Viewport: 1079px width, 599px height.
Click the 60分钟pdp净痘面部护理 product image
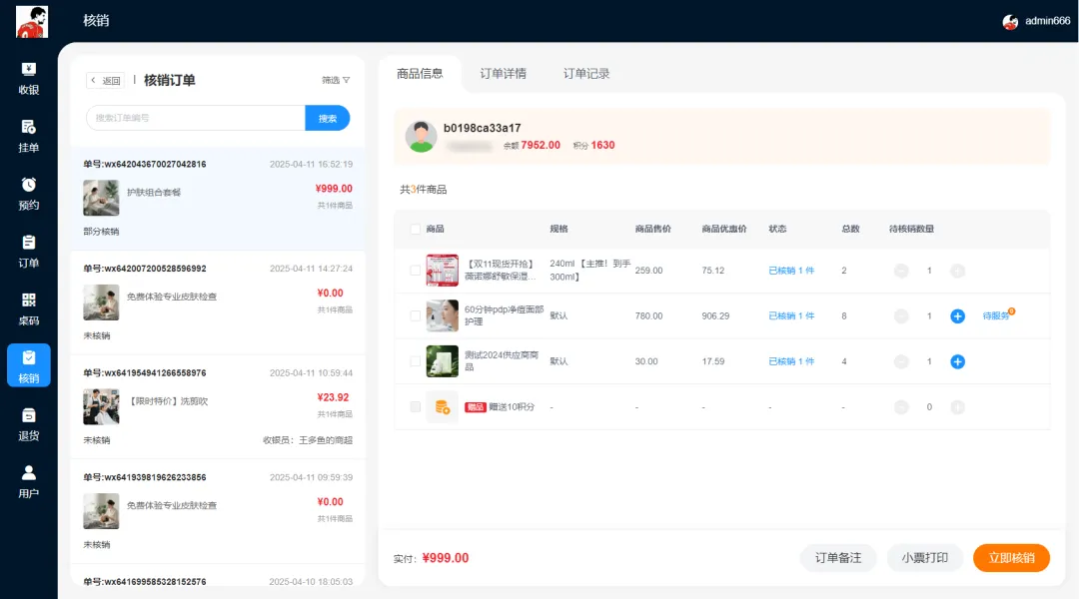442,315
